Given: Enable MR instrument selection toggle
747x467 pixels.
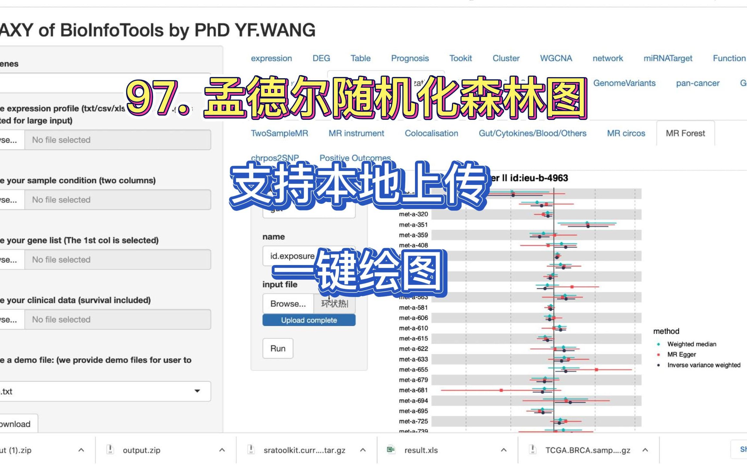Looking at the screenshot, I should tap(357, 132).
